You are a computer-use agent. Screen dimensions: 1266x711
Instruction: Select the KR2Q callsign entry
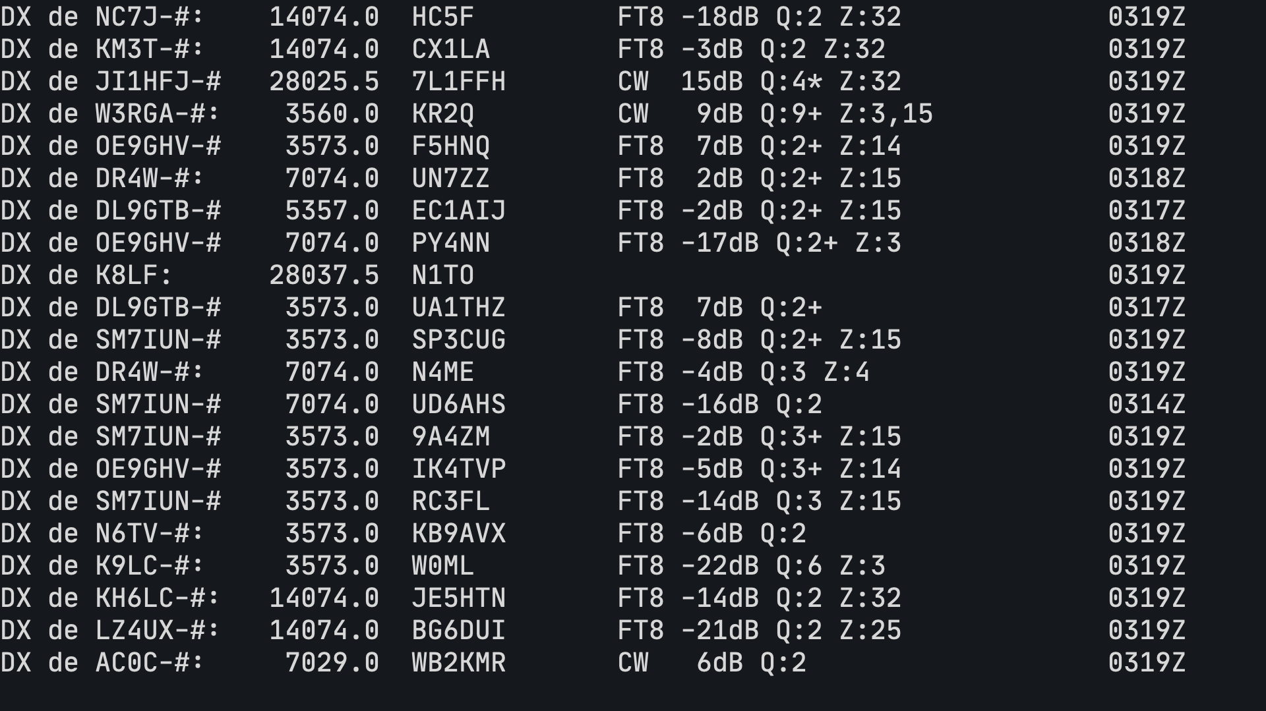(x=442, y=114)
